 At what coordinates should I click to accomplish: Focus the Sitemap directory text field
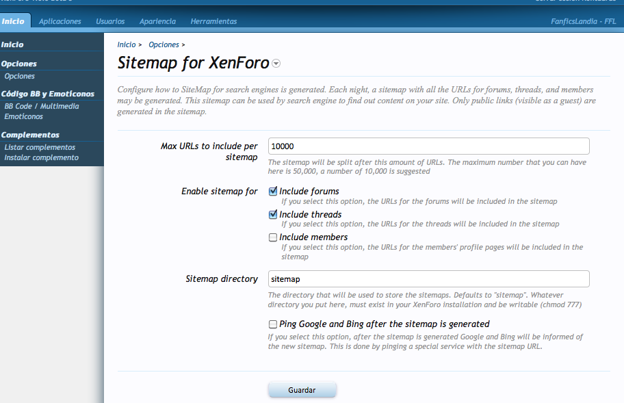[x=428, y=279]
